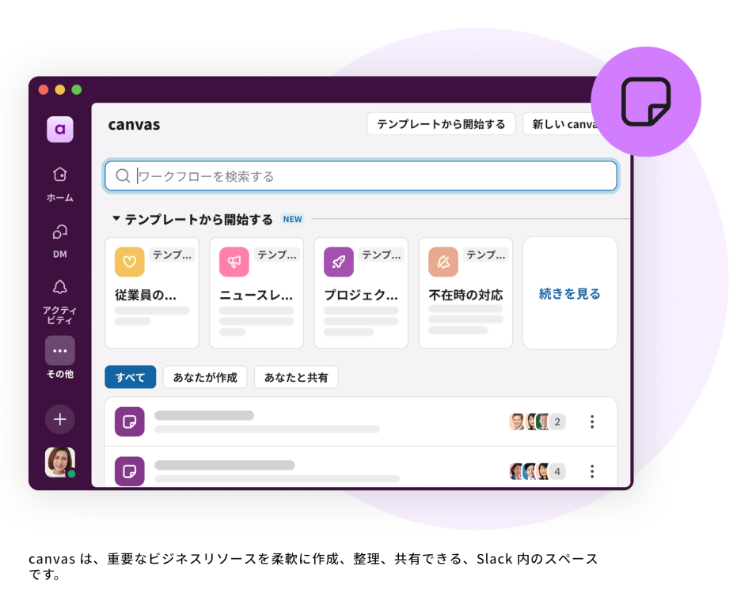
Task: Open the 不在時の対応 template card
Action: pyautogui.click(x=465, y=292)
